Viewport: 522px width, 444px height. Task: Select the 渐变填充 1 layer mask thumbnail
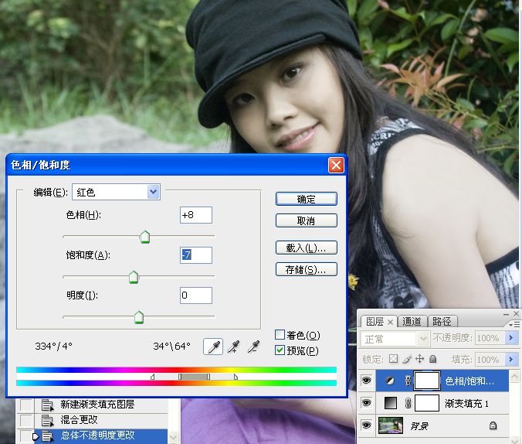[427, 403]
